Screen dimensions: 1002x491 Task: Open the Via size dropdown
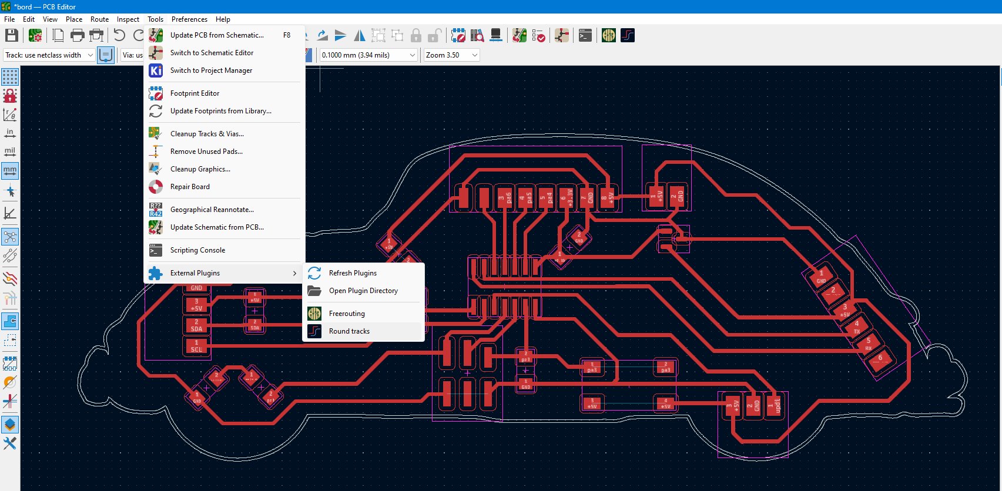(132, 55)
